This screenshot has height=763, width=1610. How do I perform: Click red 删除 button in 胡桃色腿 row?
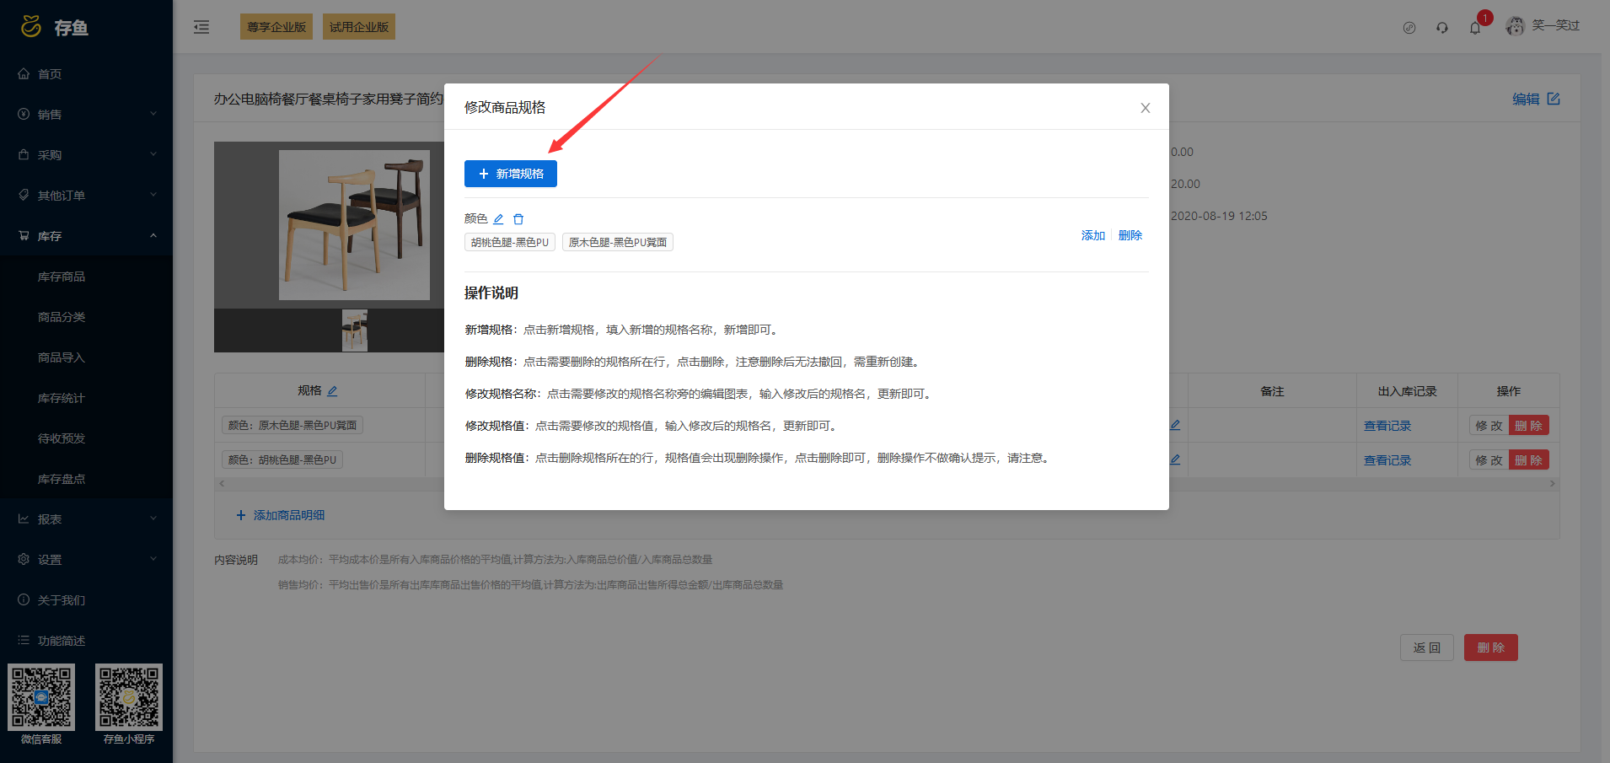(1529, 460)
